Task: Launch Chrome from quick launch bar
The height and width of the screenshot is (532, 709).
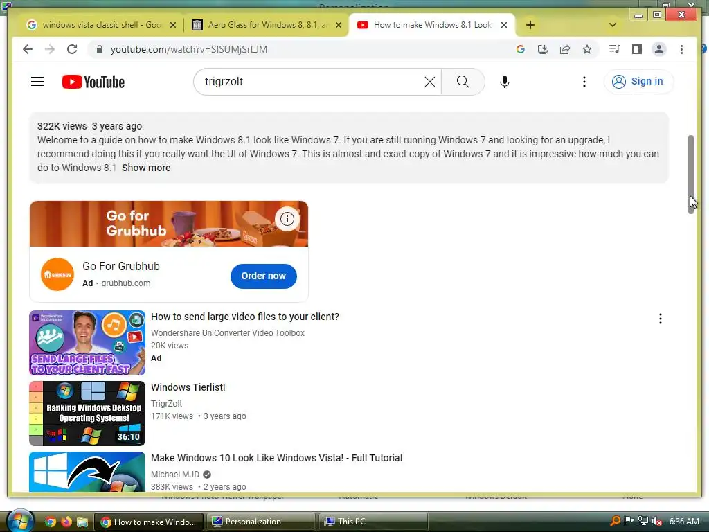Action: pos(50,522)
